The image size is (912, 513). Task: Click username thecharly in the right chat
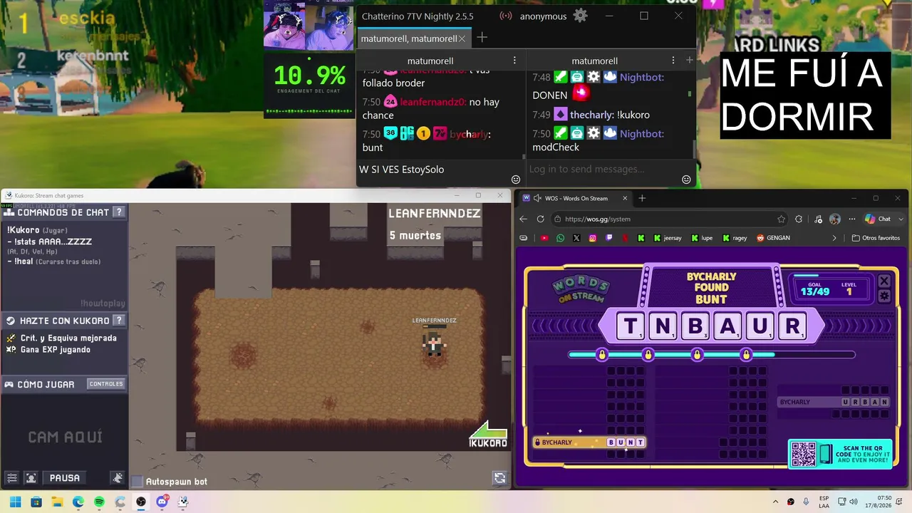[x=591, y=115]
